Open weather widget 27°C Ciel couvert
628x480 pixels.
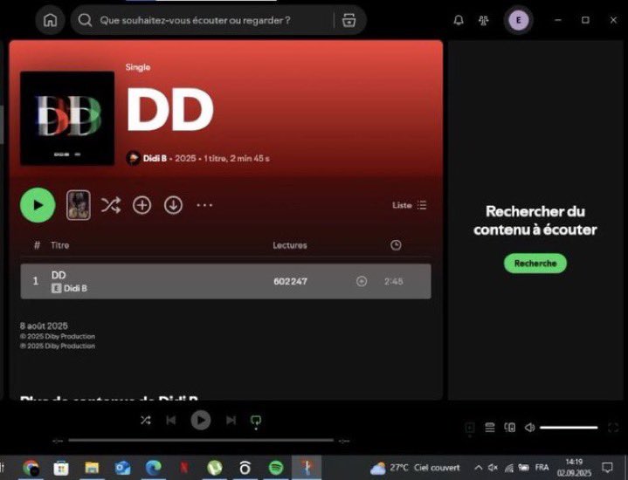click(415, 468)
